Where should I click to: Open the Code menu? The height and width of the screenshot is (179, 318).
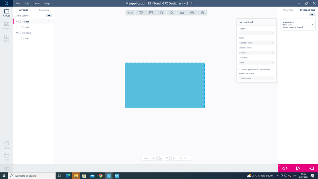coord(37,3)
